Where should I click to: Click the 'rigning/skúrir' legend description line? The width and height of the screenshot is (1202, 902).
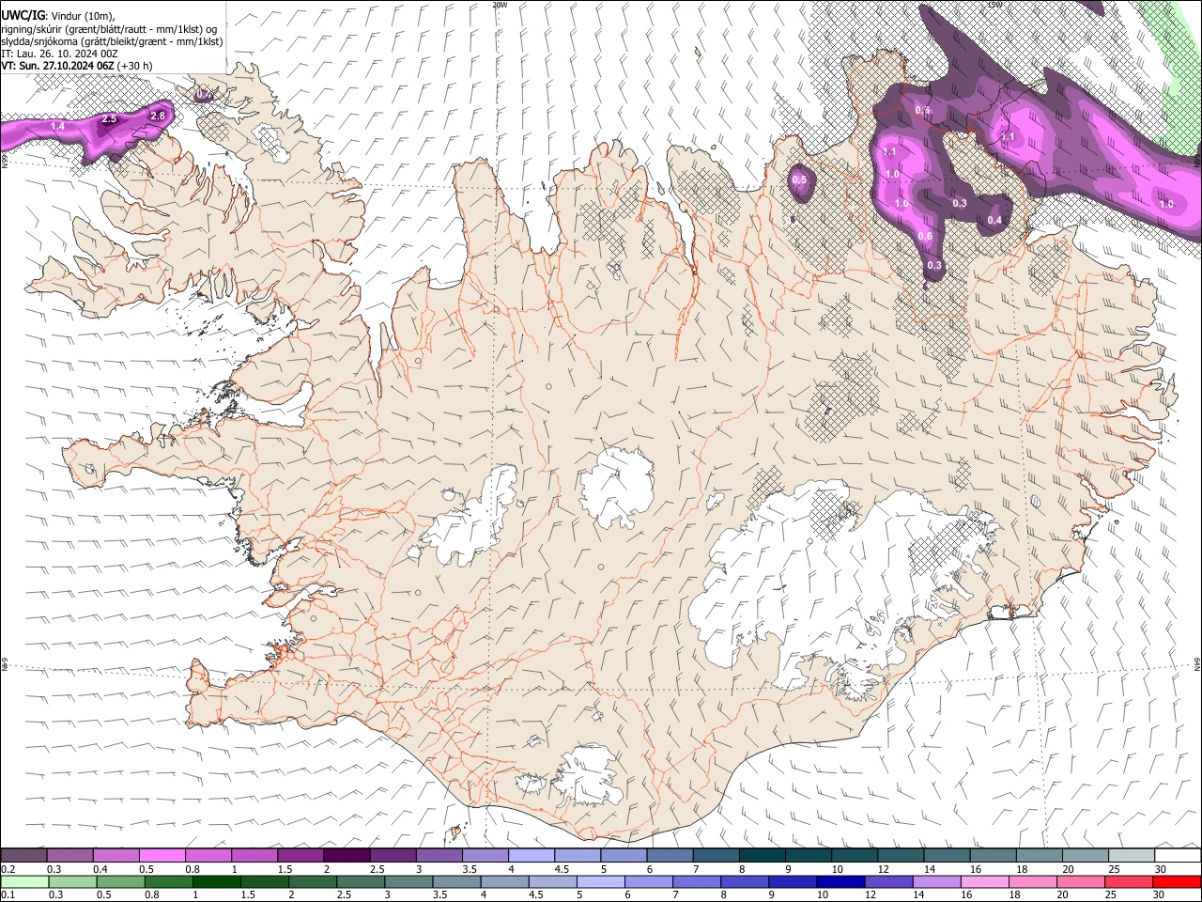(x=109, y=29)
